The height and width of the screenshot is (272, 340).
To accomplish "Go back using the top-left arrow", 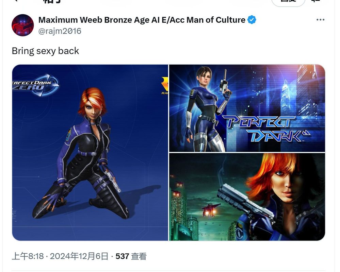I will pos(16,1).
